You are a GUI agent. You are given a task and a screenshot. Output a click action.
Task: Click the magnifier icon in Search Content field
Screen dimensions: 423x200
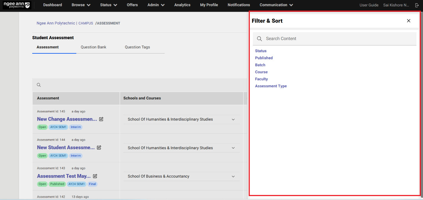[x=259, y=39]
